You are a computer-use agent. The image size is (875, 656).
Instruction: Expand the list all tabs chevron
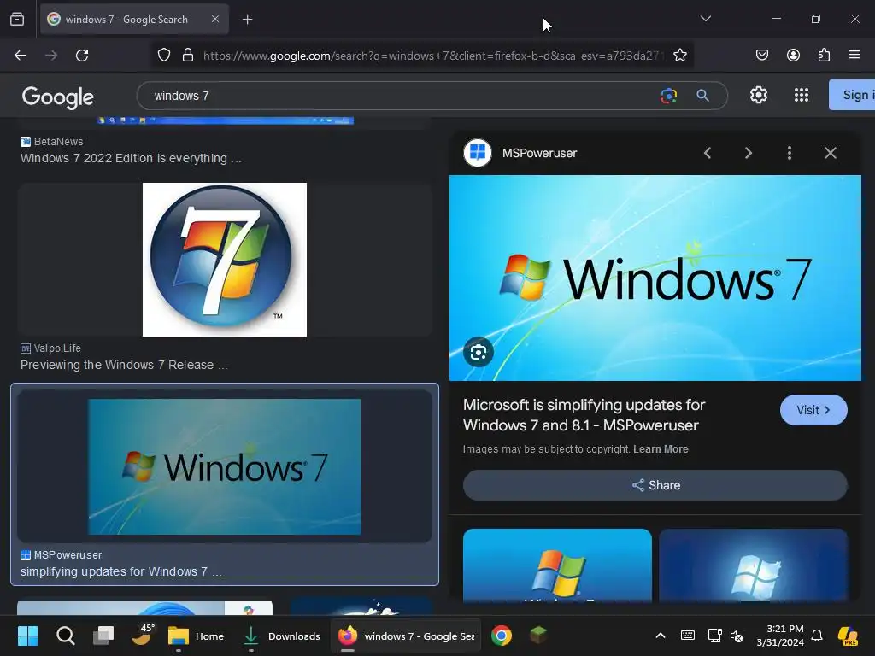coord(705,19)
